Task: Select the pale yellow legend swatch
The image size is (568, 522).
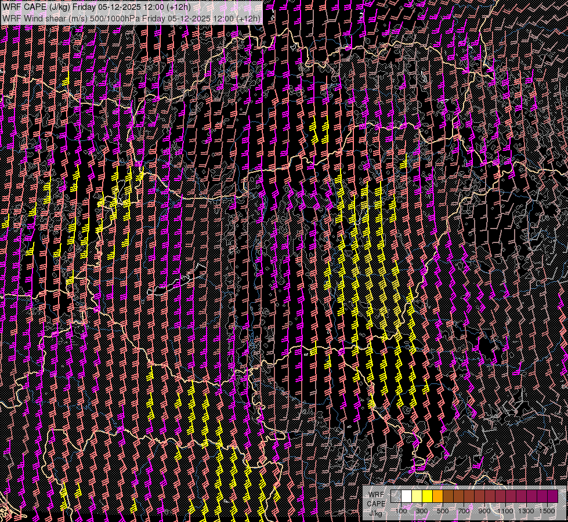Action: point(417,496)
